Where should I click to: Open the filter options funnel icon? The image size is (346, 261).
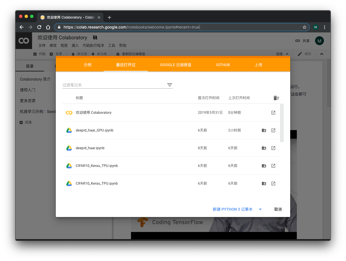point(169,85)
